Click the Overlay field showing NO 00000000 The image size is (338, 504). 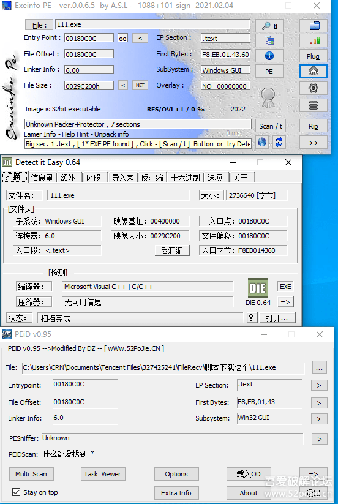click(225, 86)
